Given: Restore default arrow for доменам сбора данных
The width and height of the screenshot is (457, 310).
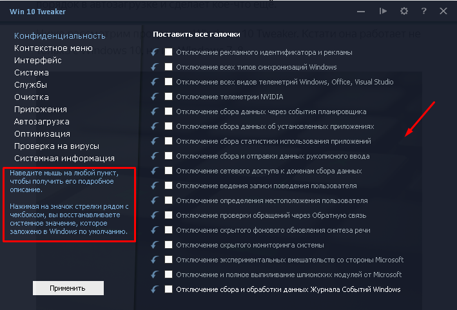Looking at the screenshot, I should click(x=155, y=171).
